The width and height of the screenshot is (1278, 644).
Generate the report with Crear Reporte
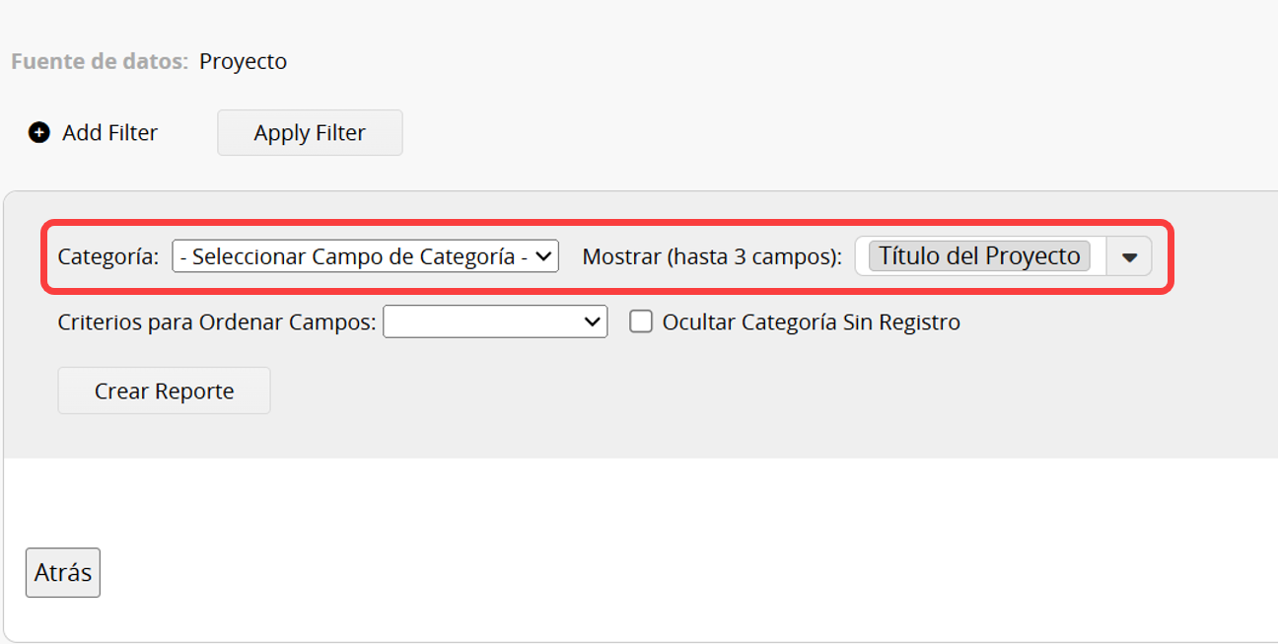coord(164,391)
